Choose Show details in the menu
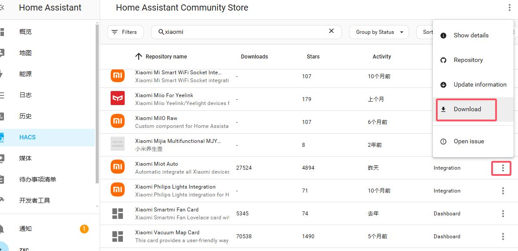 click(471, 36)
